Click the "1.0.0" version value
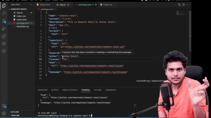211x118 pixels. click(x=66, y=19)
